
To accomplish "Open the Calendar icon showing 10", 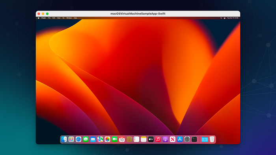I will 122,139.
